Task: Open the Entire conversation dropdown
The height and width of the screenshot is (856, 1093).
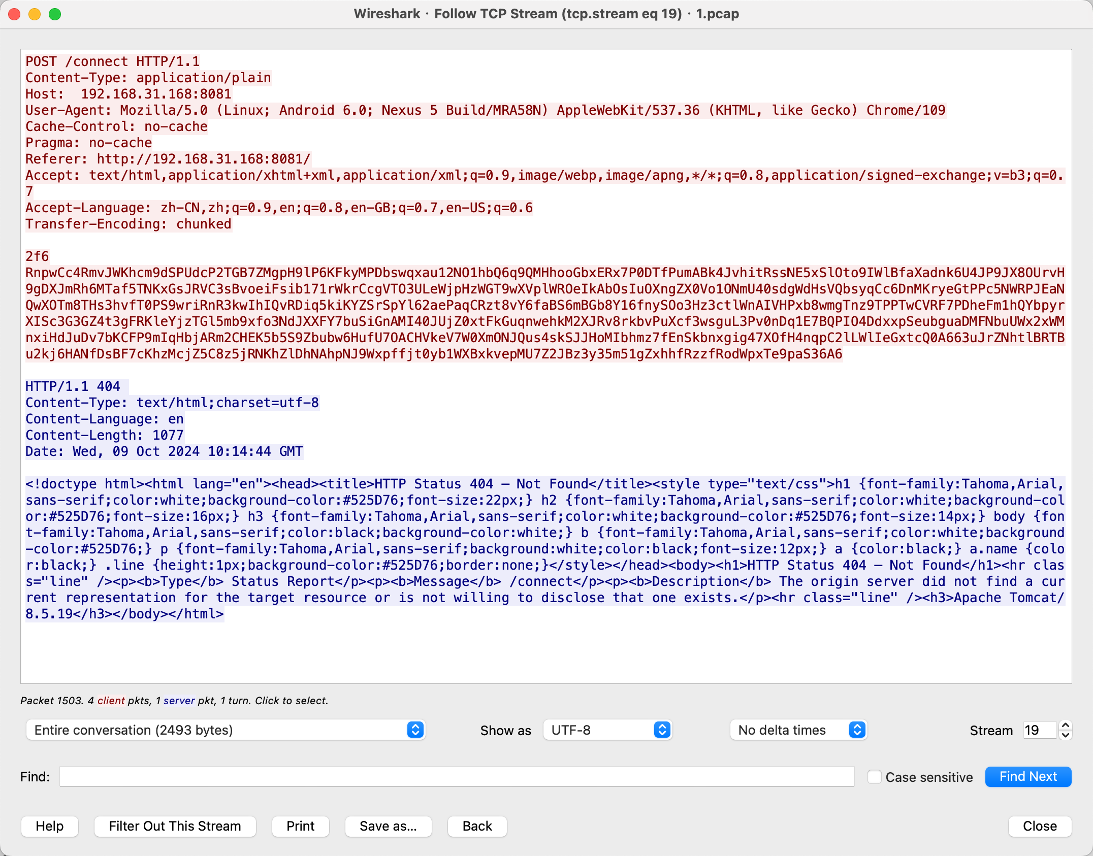Action: click(x=225, y=730)
